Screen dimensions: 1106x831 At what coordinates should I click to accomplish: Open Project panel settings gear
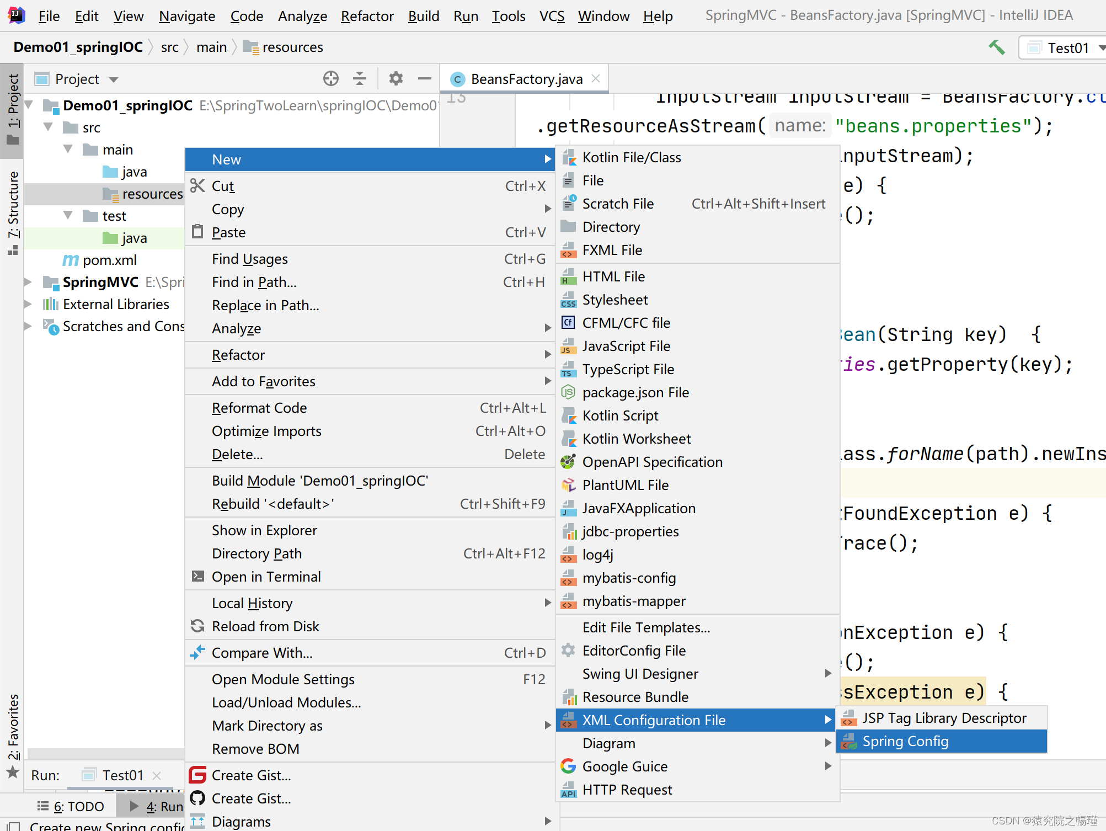click(396, 79)
